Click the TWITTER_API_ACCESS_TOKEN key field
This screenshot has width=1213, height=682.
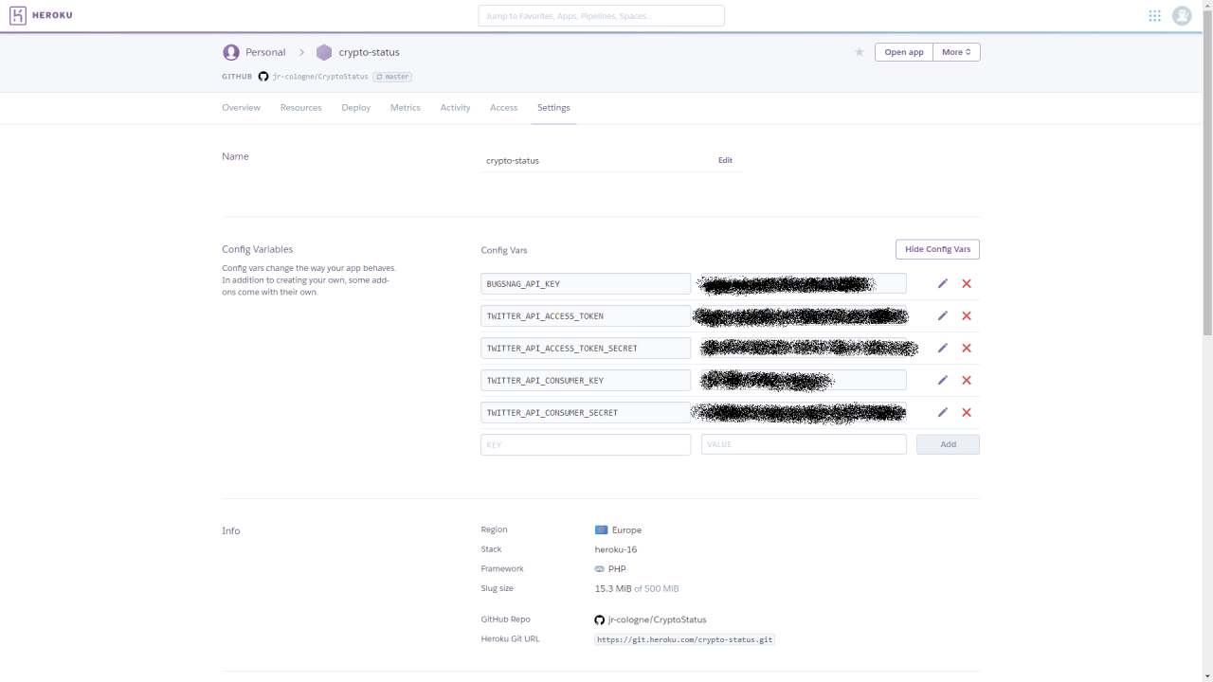[586, 315]
